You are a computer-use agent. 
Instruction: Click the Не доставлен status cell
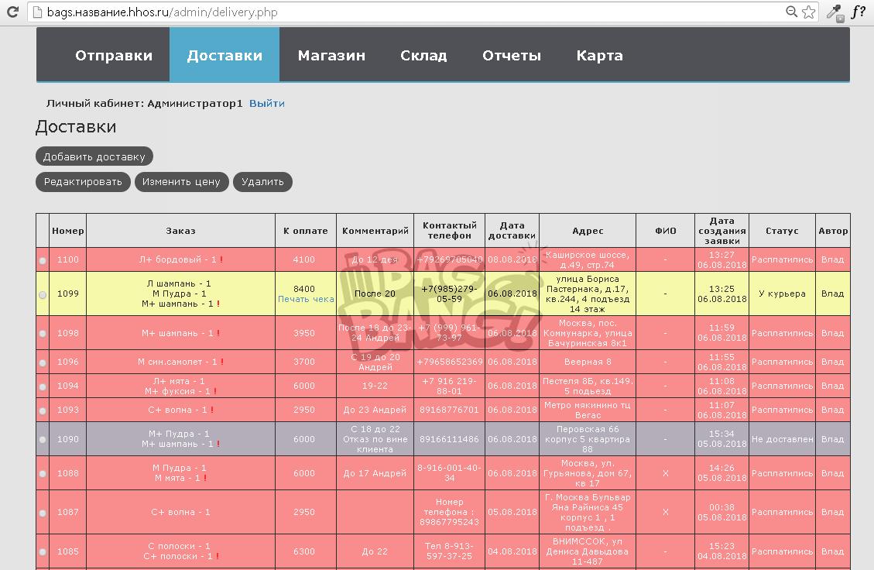782,439
